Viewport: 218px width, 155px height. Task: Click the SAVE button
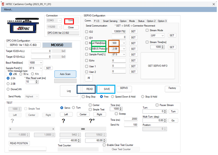(107, 89)
